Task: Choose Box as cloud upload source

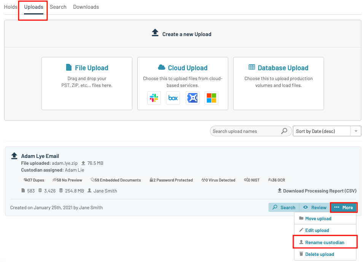Action: pyautogui.click(x=173, y=98)
